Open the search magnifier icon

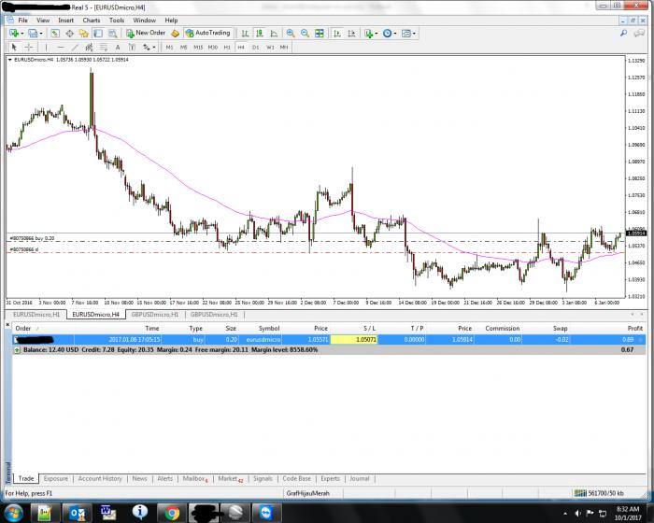623,33
